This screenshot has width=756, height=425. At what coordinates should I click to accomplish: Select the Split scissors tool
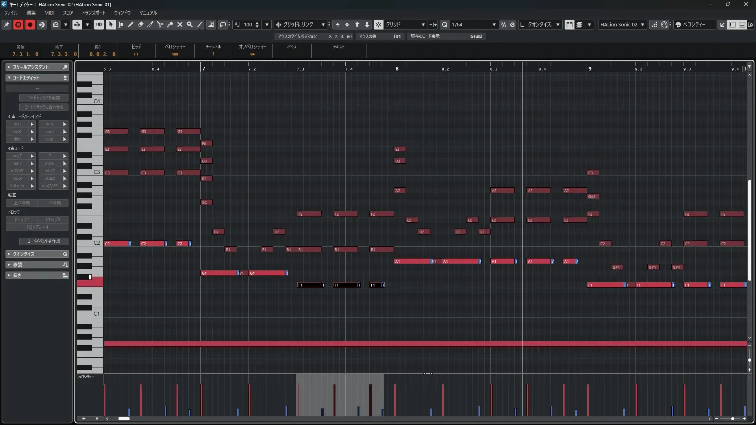tap(160, 24)
